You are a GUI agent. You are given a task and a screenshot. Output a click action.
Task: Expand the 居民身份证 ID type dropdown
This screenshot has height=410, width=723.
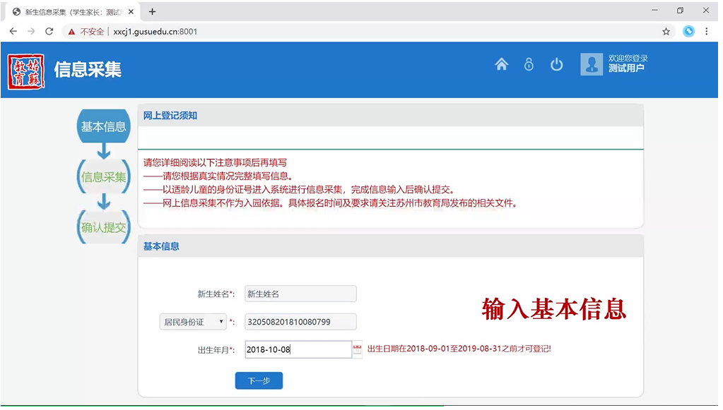point(193,322)
